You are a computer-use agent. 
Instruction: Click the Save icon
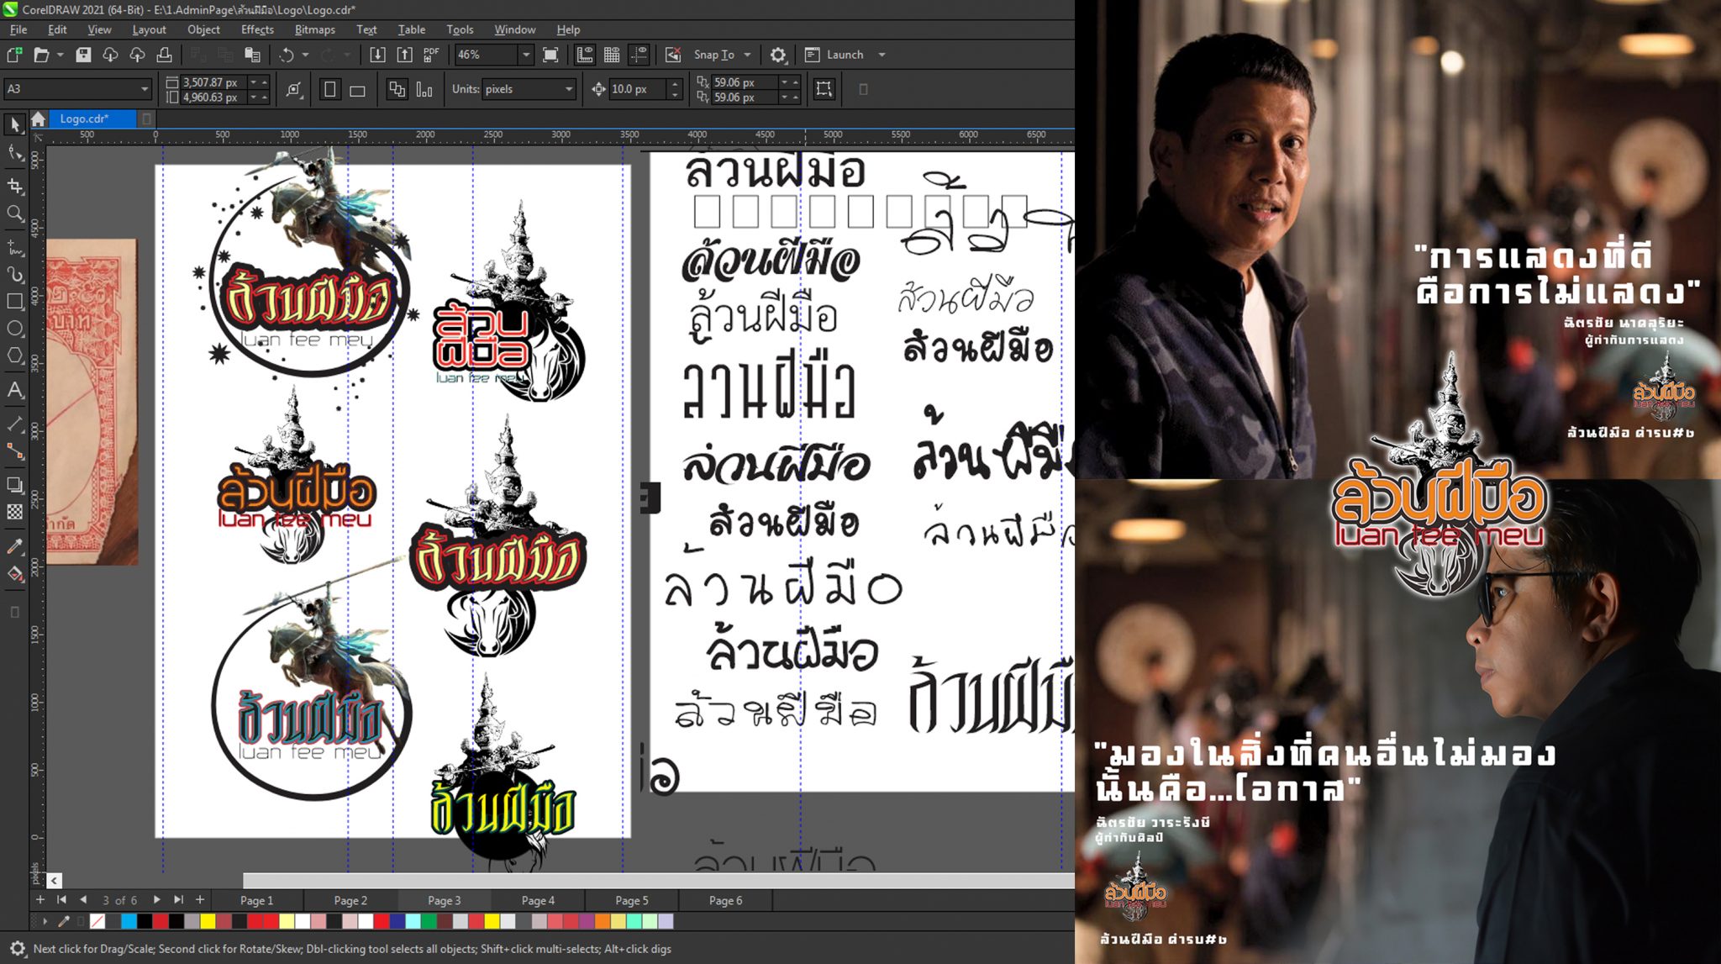click(83, 55)
